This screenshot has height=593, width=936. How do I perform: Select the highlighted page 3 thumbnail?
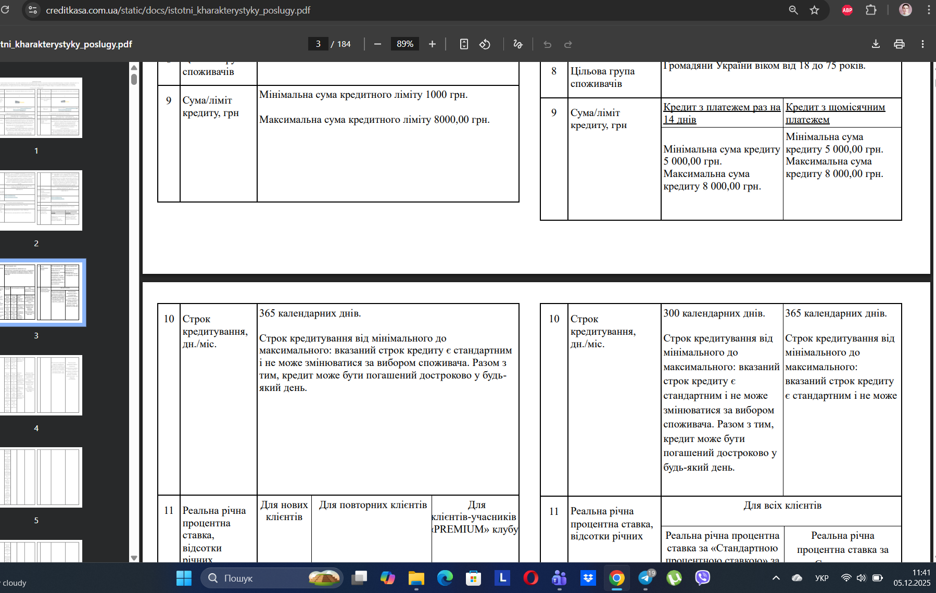click(42, 293)
